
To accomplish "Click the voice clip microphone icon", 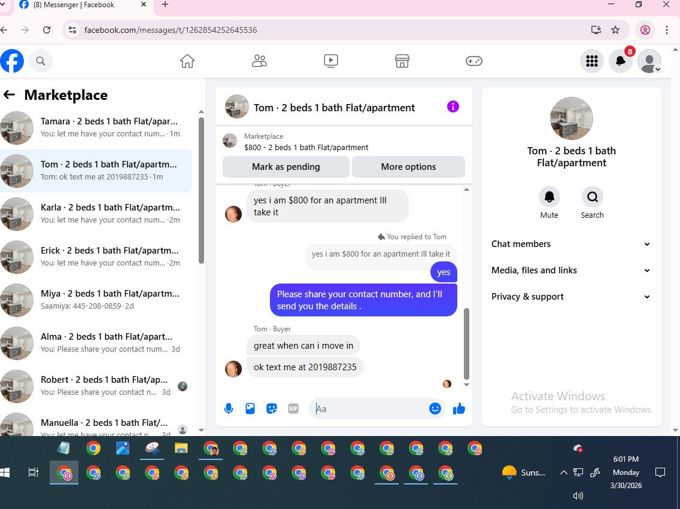I will 229,409.
